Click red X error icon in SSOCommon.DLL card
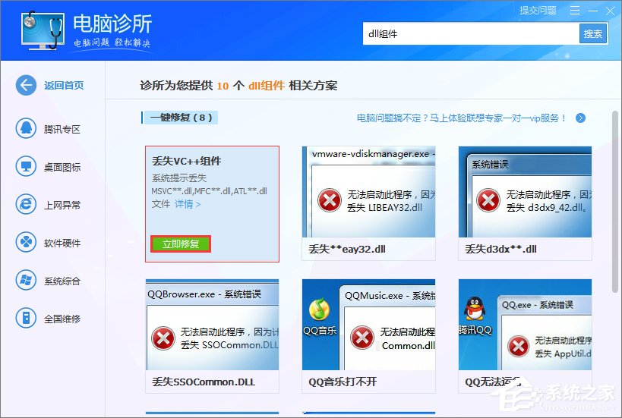The height and width of the screenshot is (418, 622). (x=163, y=338)
